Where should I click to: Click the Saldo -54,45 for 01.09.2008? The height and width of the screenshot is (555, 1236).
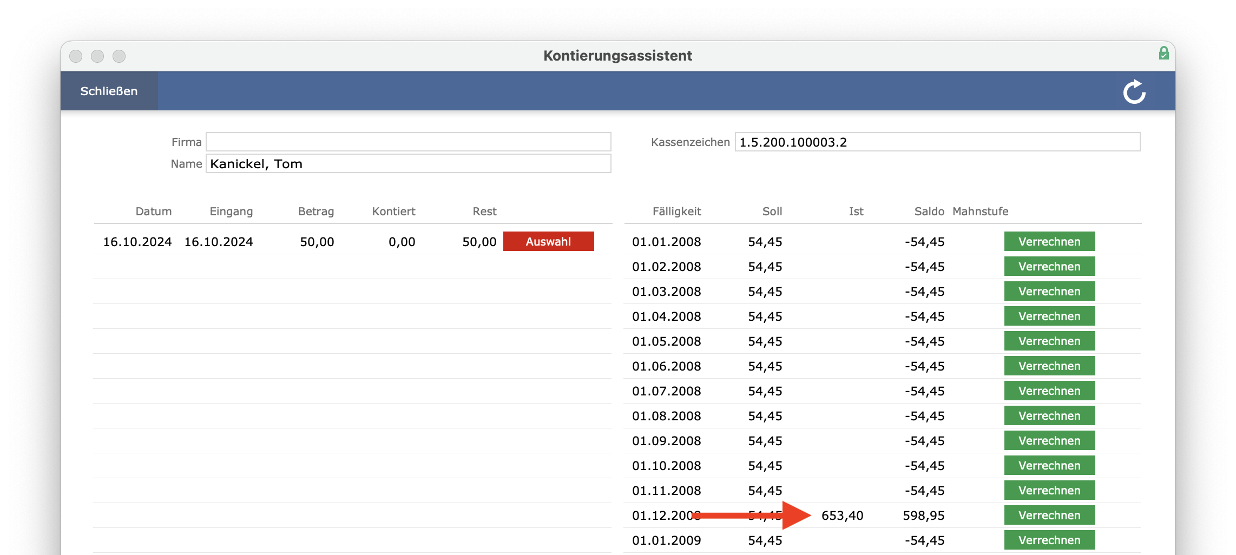point(925,441)
